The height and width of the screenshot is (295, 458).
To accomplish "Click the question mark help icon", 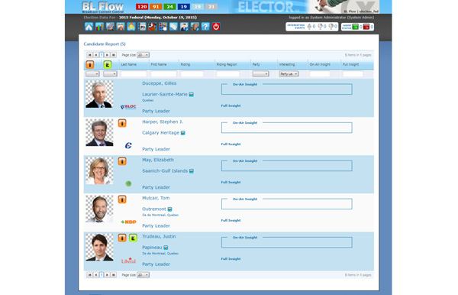I will [x=205, y=27].
